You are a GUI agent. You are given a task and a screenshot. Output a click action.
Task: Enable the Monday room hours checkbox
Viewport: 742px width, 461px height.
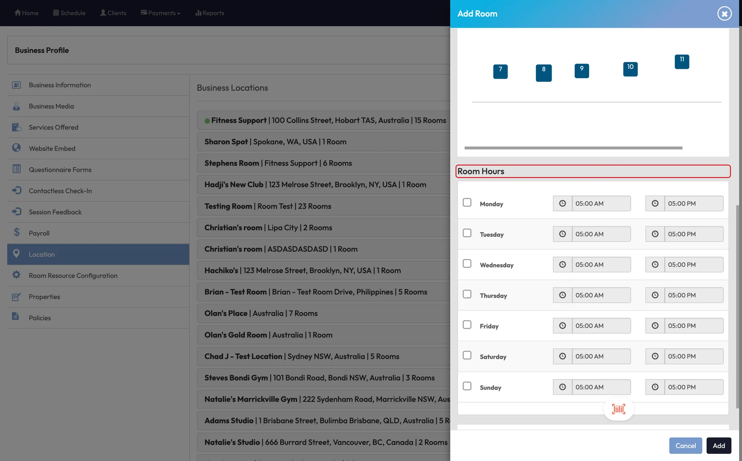point(467,202)
